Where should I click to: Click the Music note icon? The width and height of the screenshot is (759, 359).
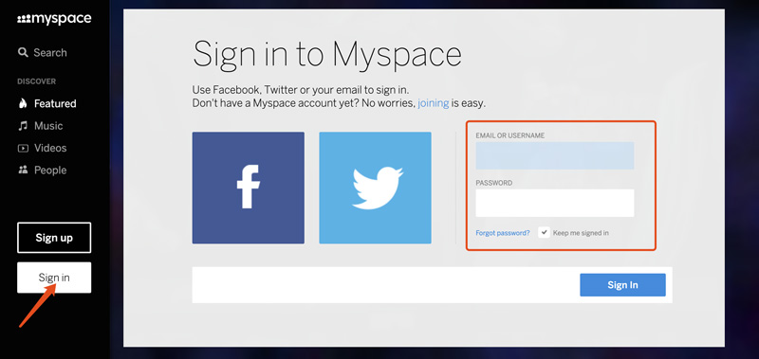point(23,126)
